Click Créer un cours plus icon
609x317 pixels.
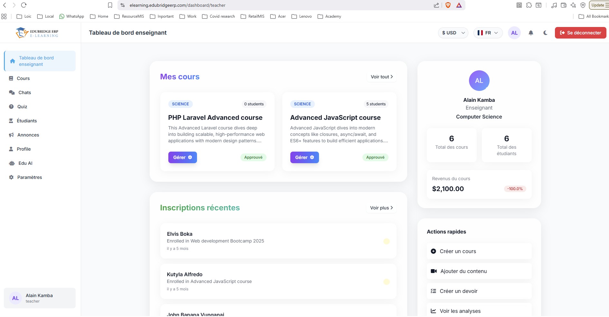pos(433,251)
